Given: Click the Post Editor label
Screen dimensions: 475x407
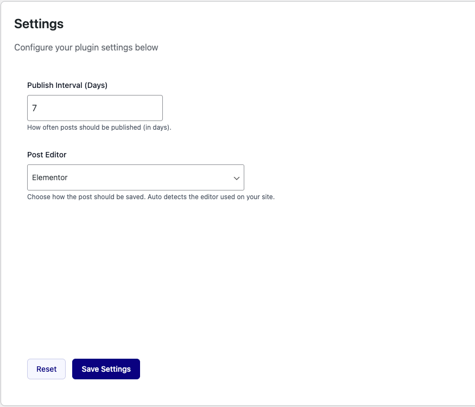Looking at the screenshot, I should tap(47, 155).
